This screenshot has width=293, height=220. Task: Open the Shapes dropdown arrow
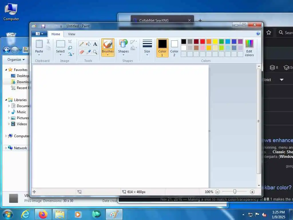[123, 55]
